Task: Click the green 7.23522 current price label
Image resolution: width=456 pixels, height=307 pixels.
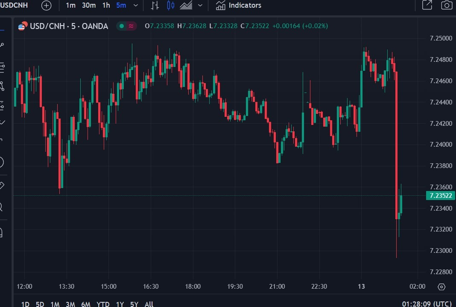Action: (x=440, y=195)
